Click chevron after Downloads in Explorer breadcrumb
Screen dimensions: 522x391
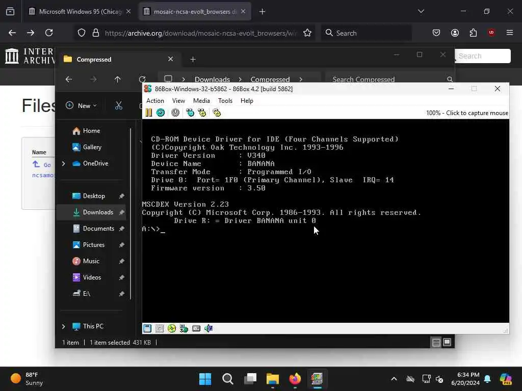coord(240,79)
